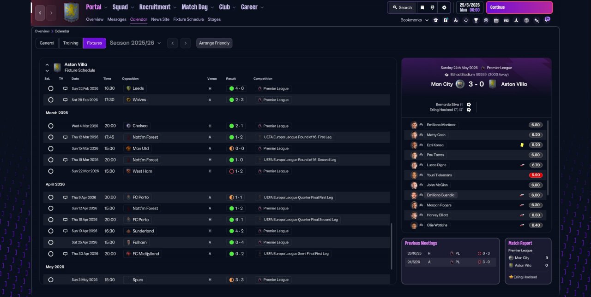Select the Spurs fixture radio button
Viewport: 591px width, 297px height.
tap(51, 280)
